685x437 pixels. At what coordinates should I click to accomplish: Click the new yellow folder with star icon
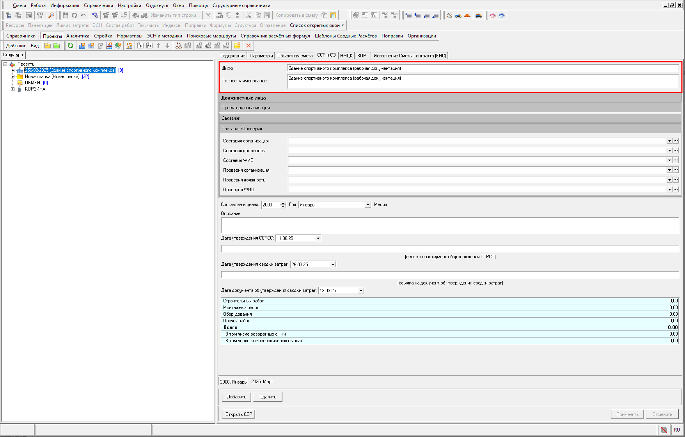coord(237,46)
